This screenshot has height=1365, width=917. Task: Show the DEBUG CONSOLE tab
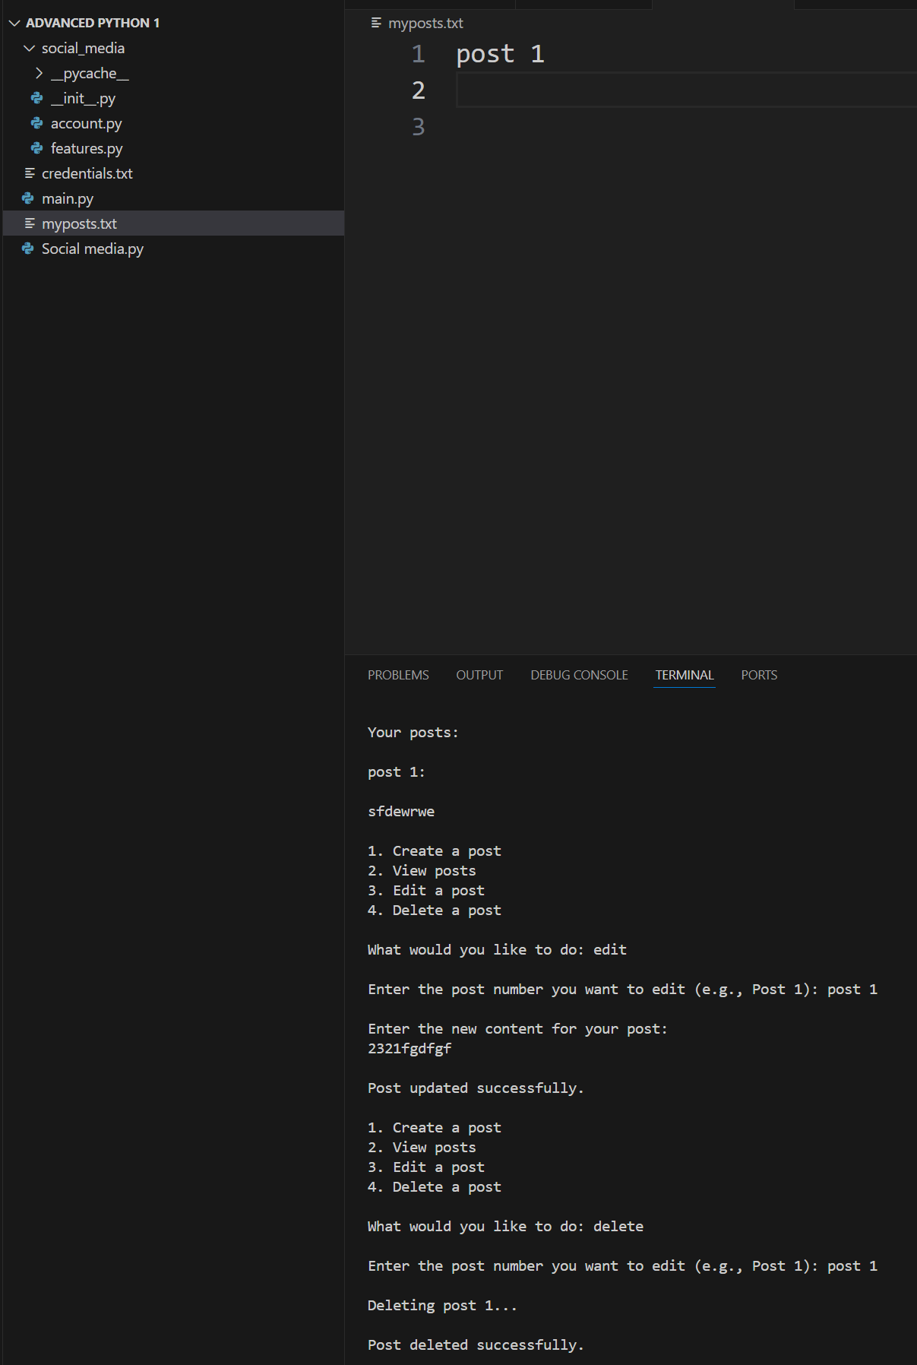pyautogui.click(x=579, y=675)
